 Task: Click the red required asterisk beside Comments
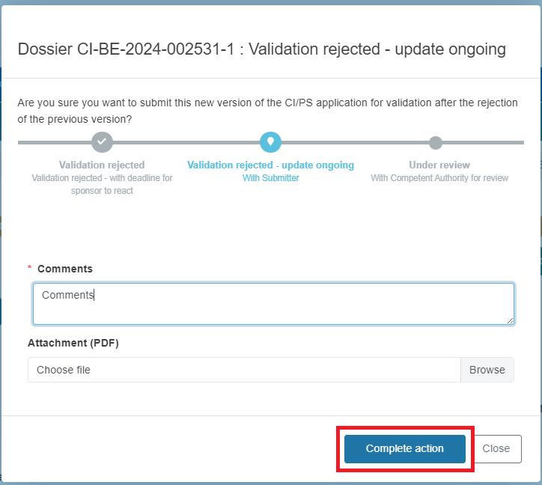coord(30,268)
